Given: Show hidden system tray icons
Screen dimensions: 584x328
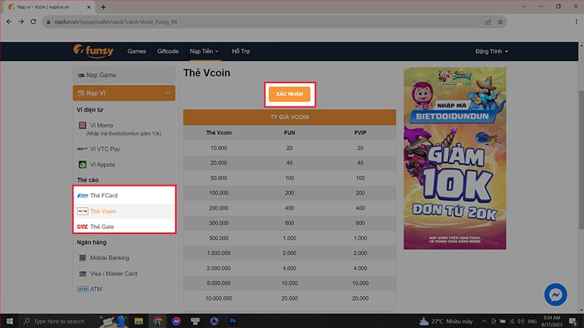Looking at the screenshot, I should coord(484,321).
